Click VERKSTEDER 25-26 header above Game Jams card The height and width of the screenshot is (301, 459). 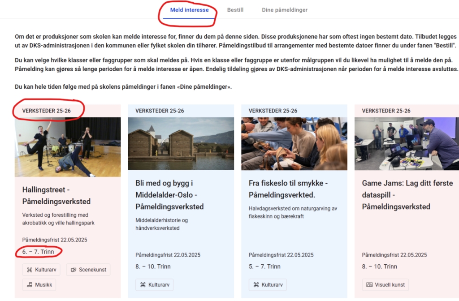click(x=386, y=111)
